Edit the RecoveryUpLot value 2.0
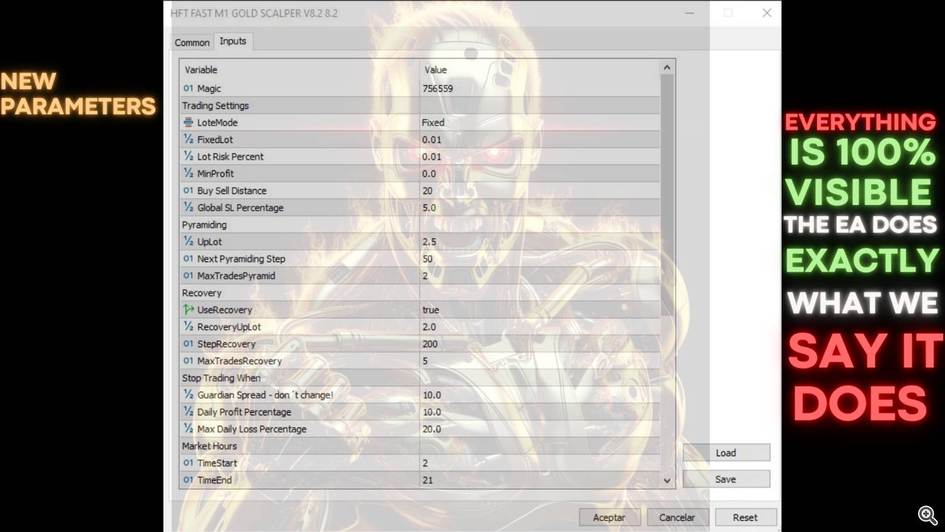The image size is (945, 532). [540, 327]
